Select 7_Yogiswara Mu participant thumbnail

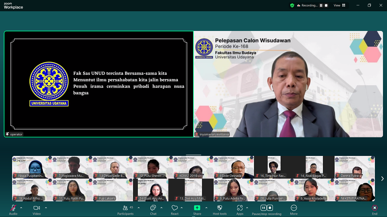(x=72, y=167)
